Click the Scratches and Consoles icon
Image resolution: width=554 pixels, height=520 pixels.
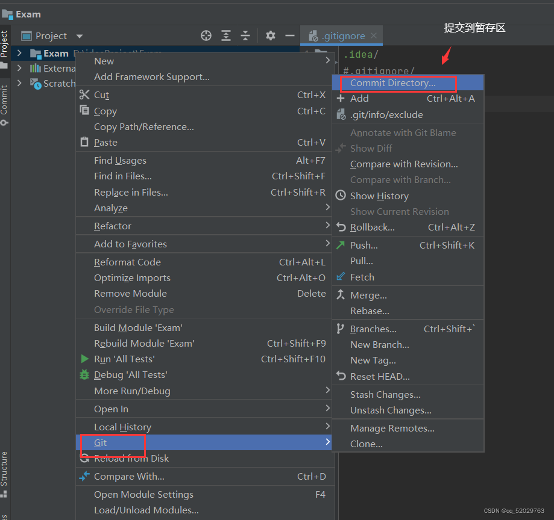[36, 84]
